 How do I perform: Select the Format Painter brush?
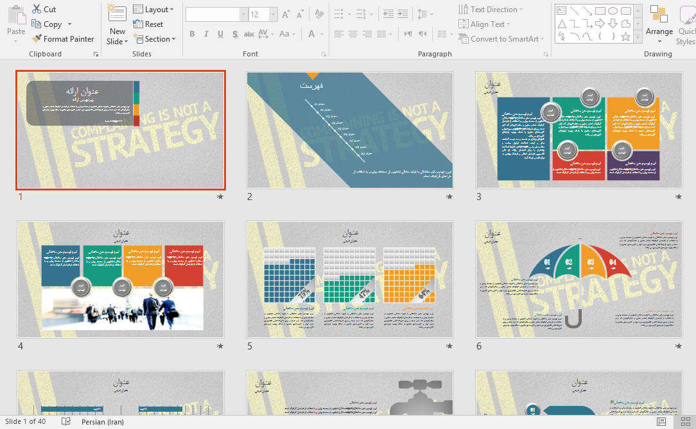pyautogui.click(x=63, y=39)
